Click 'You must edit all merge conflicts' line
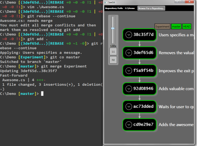Image resolution: width=197 pixels, height=146 pixels. (x=48, y=25)
